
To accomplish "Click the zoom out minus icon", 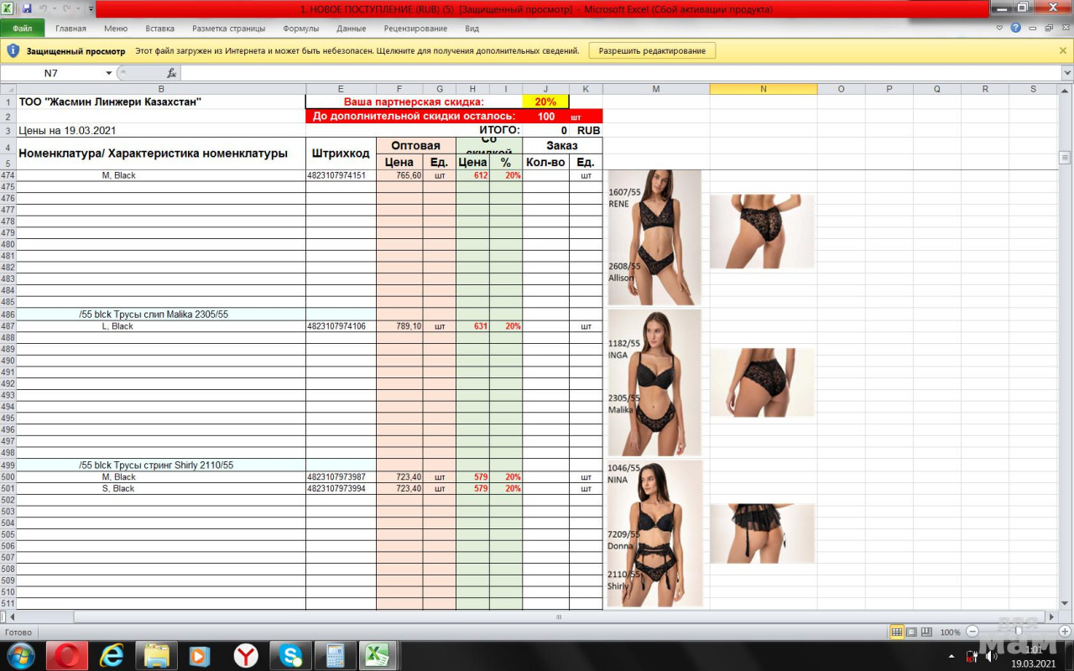I will (x=972, y=632).
